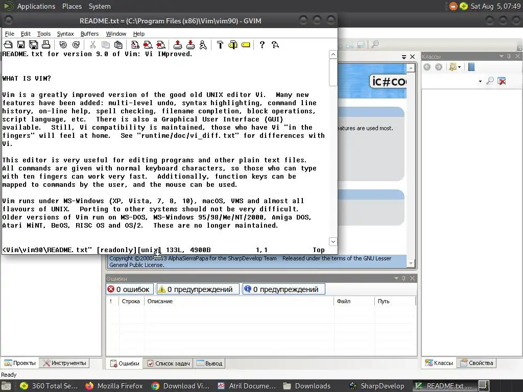Click the Jump to Tag yellow icon

point(246,45)
